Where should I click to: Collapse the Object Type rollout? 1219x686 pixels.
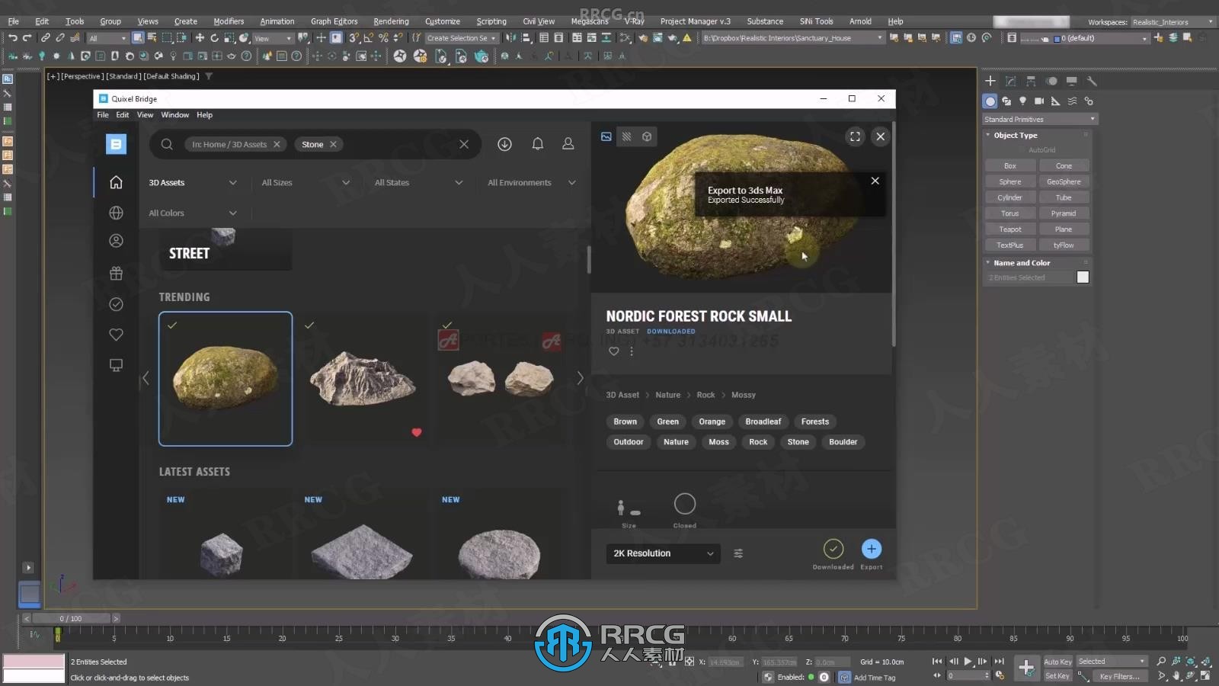click(x=1016, y=135)
